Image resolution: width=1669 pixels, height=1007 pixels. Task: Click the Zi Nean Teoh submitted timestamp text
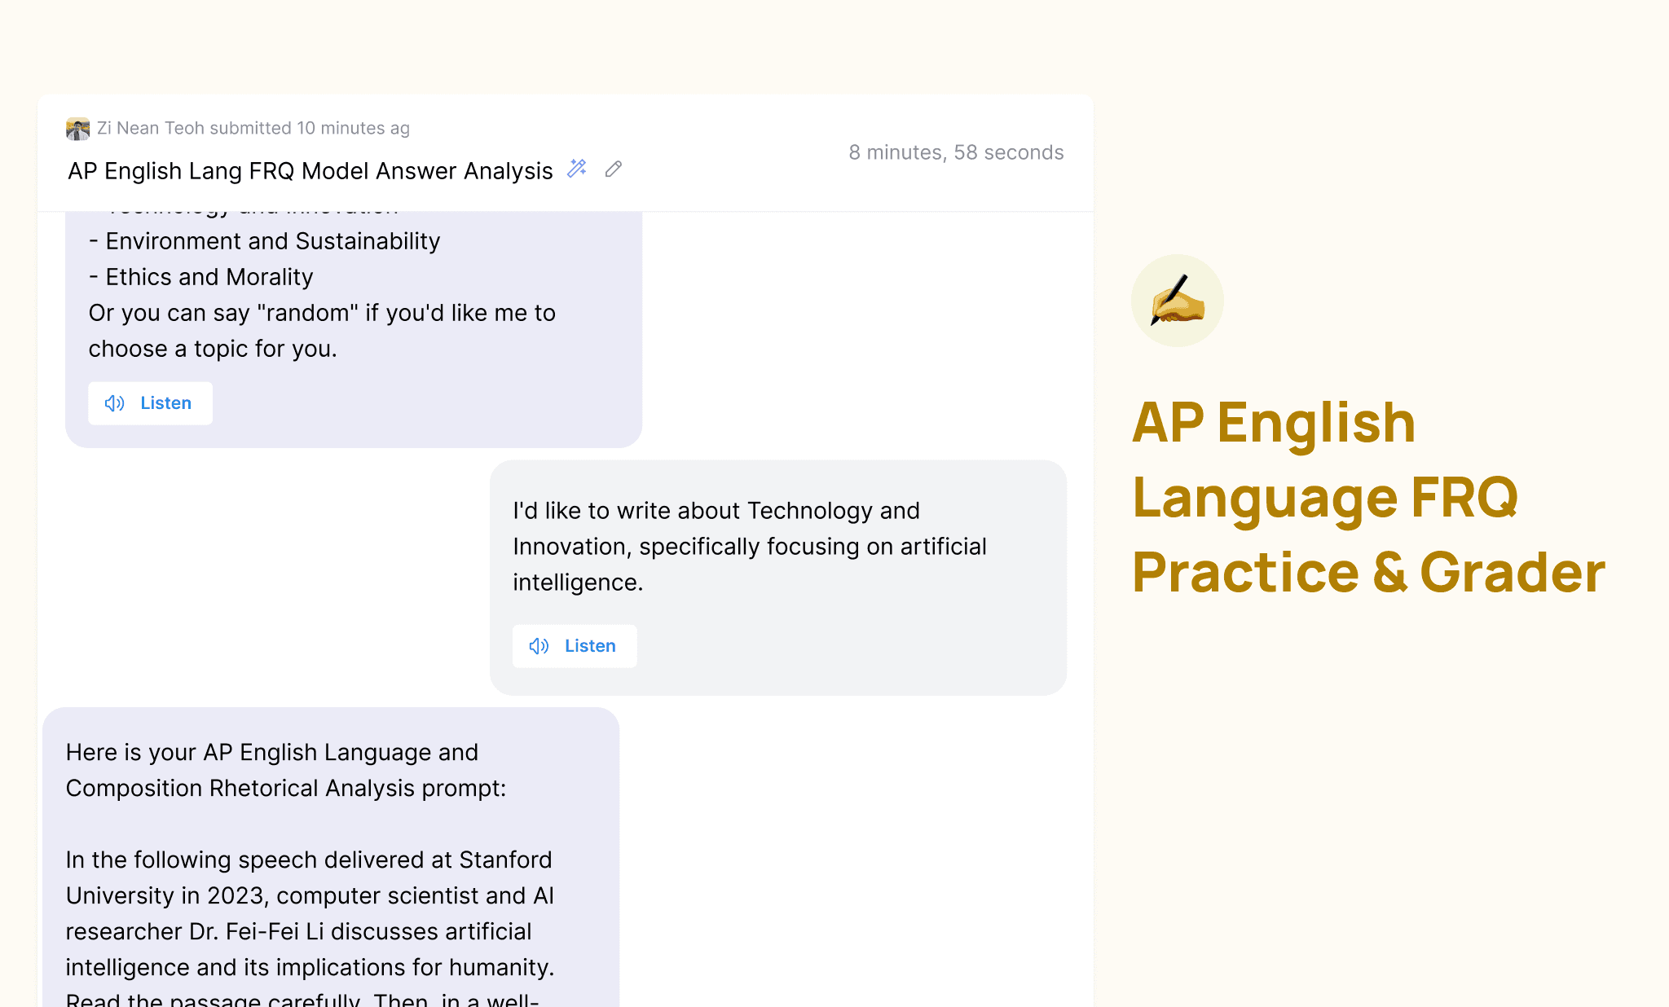[x=253, y=128]
